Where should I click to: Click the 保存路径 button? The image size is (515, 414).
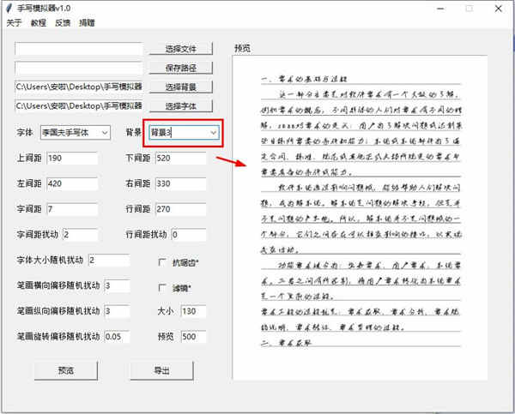click(180, 68)
